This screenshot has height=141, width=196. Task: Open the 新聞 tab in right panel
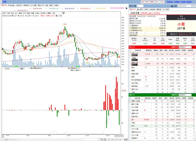coord(146,9)
